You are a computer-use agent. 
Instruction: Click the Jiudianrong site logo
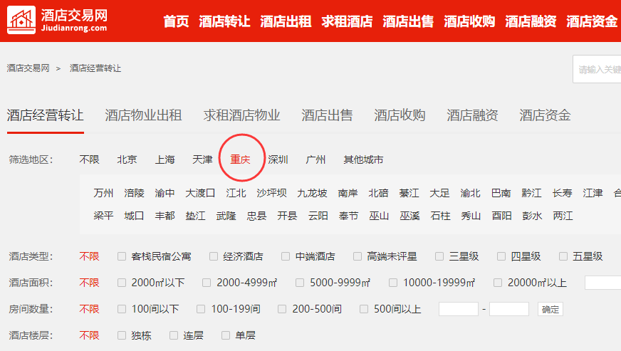click(x=58, y=21)
